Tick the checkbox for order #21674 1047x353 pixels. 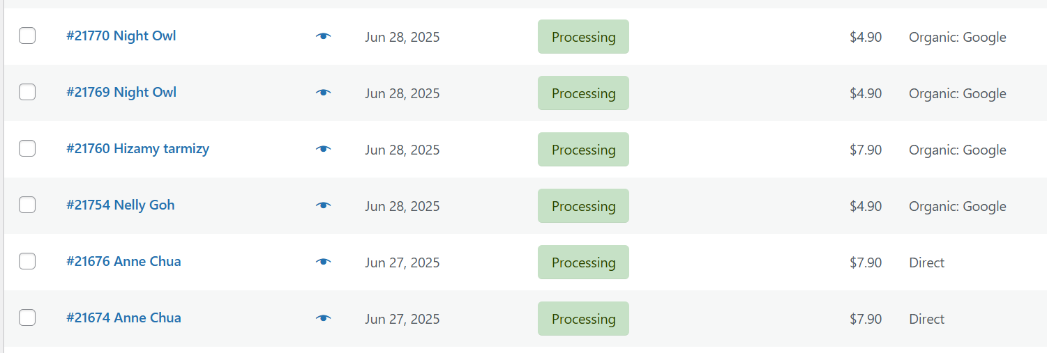27,317
